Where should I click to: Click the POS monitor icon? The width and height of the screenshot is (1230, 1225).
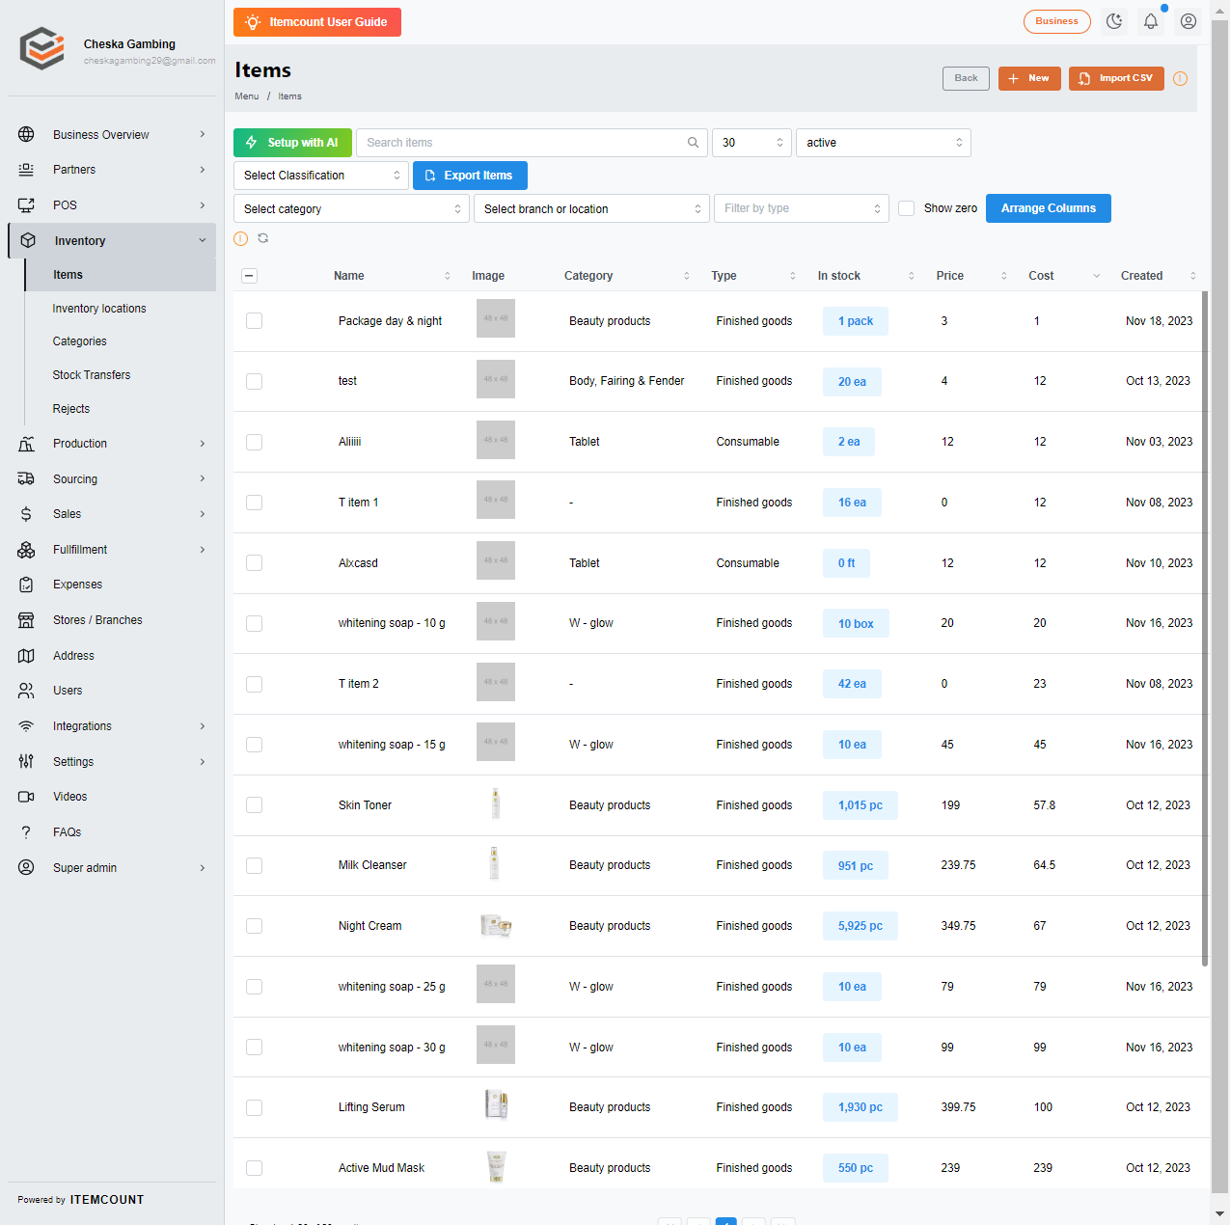26,205
